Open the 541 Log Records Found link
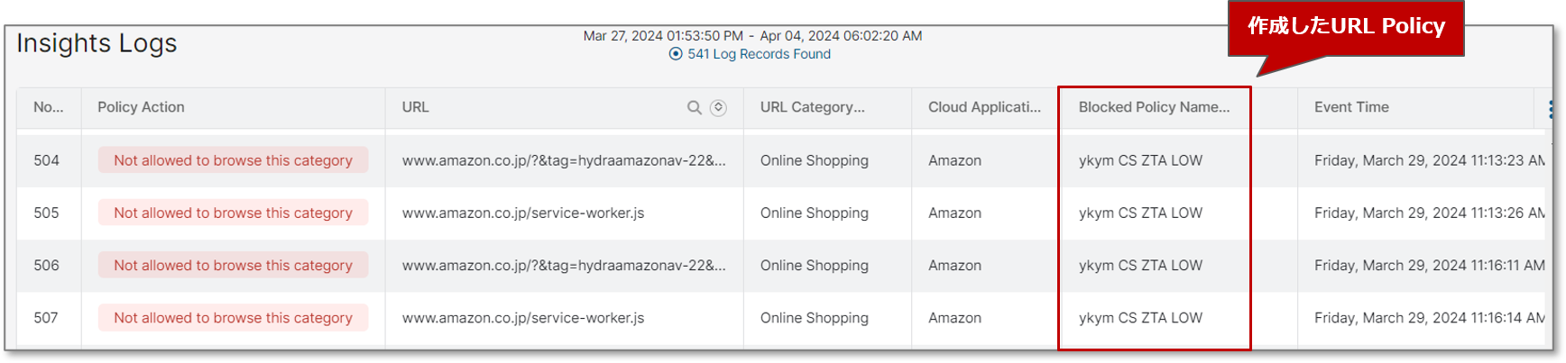 [759, 54]
